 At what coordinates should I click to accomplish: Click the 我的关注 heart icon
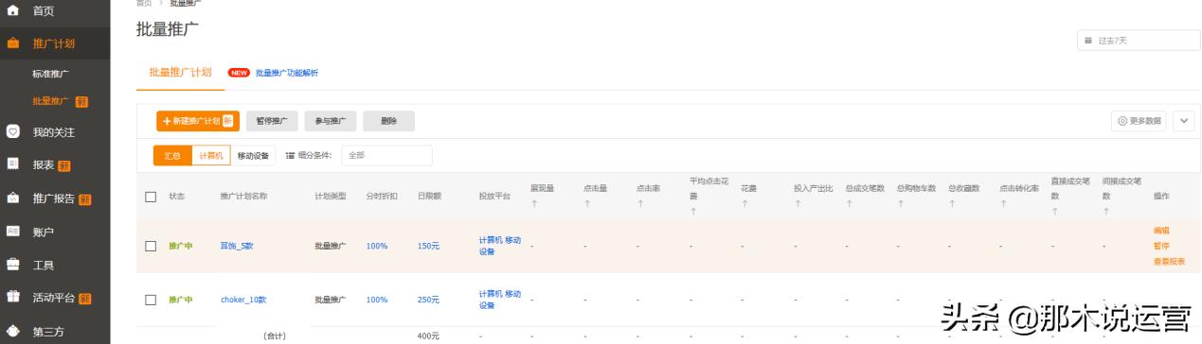[12, 132]
